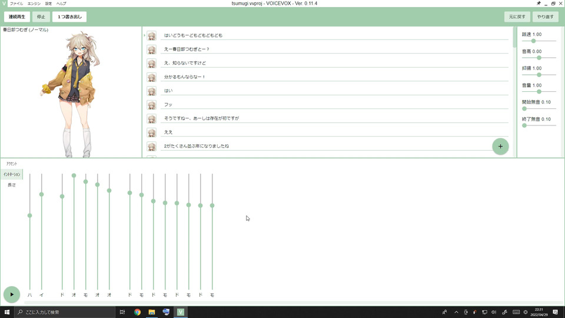The width and height of the screenshot is (565, 318).
Task: Adjust the 音高 slider
Action: pos(539,58)
